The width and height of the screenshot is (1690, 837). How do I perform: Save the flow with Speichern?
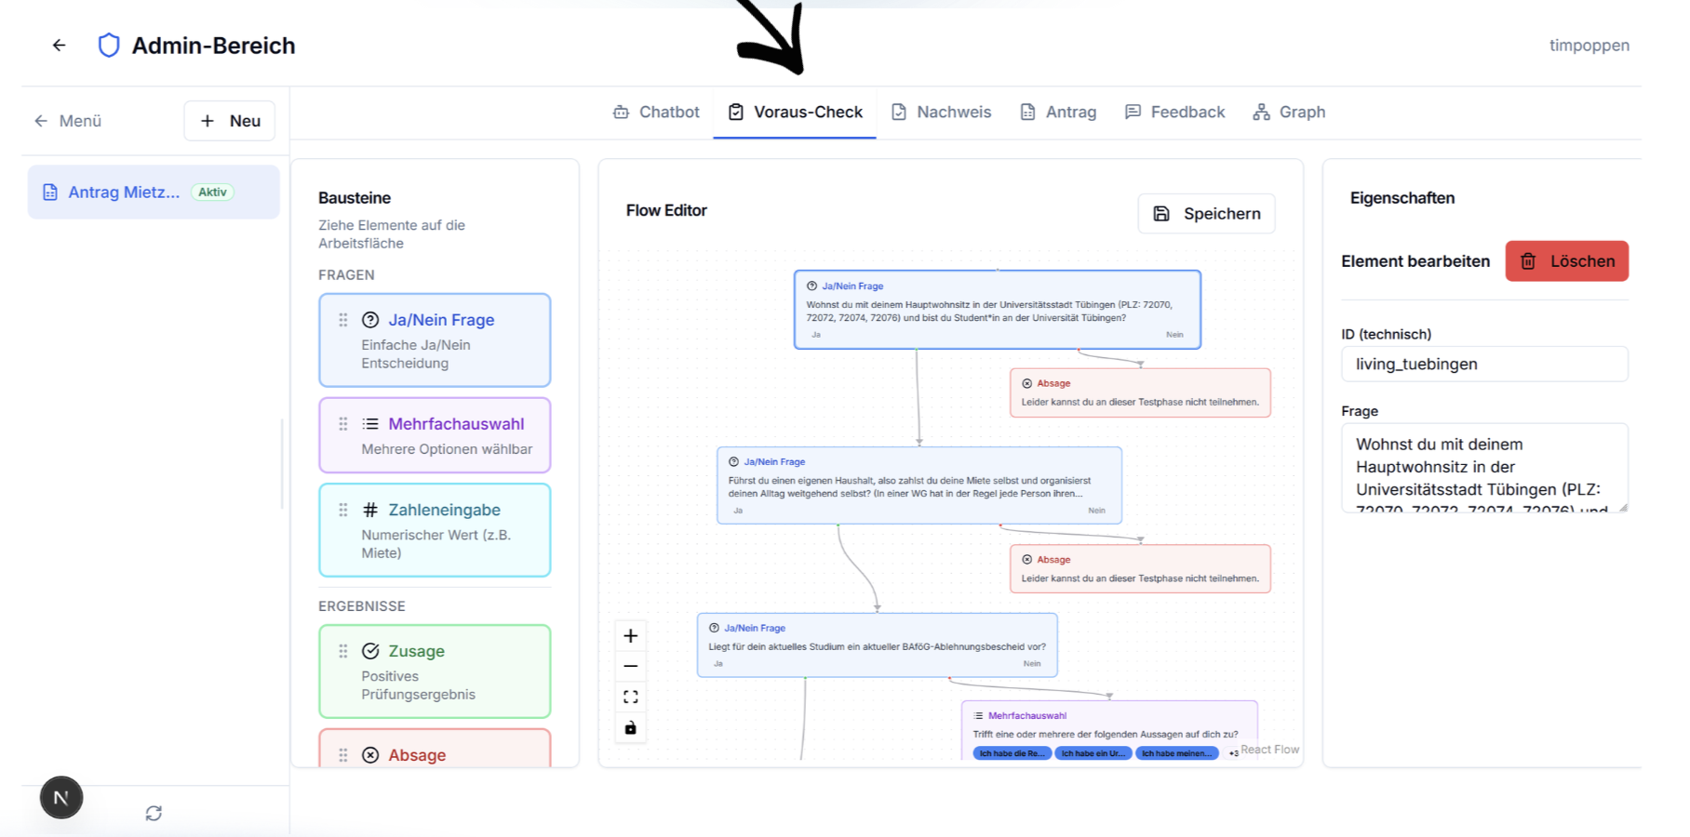(1206, 214)
